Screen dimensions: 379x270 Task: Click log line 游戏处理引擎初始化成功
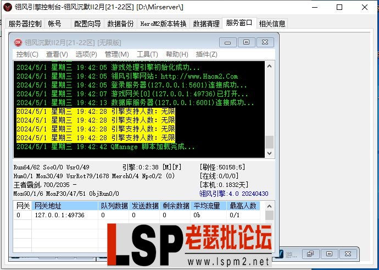coord(108,68)
